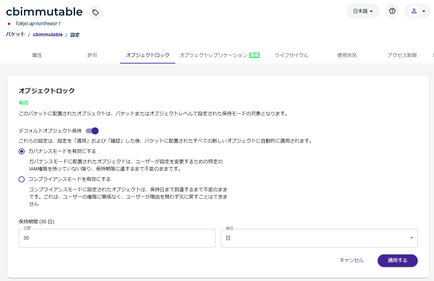Go to the アクセス制御 tab
434x281 pixels.
click(x=402, y=55)
